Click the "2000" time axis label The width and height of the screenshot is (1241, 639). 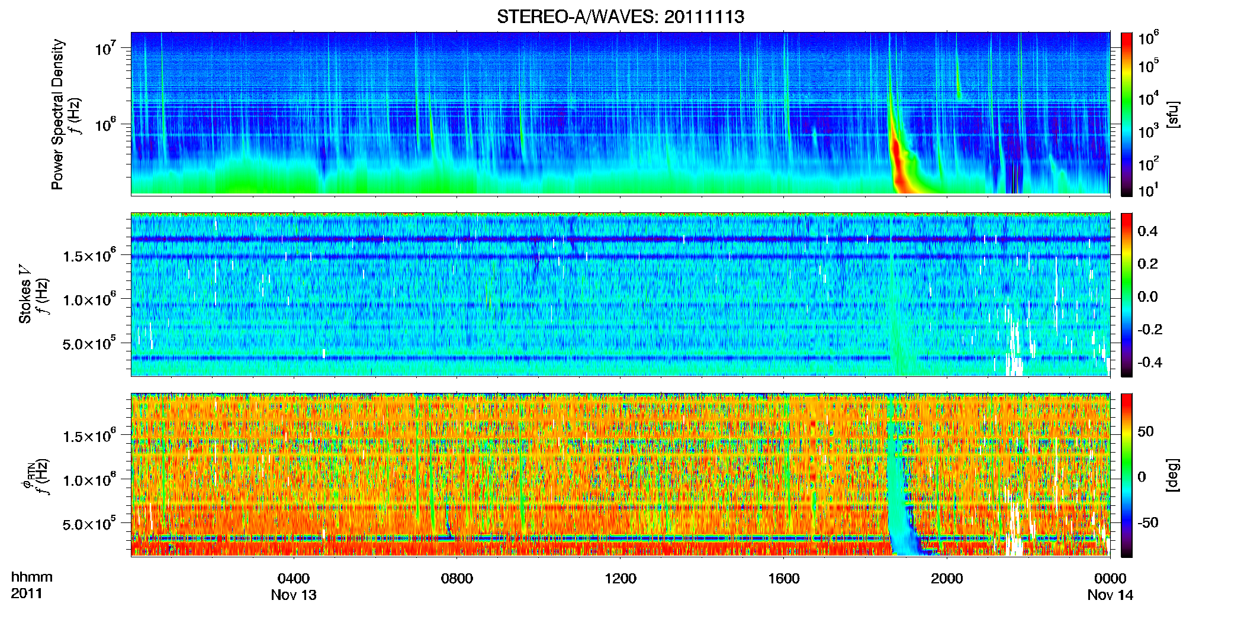[947, 578]
